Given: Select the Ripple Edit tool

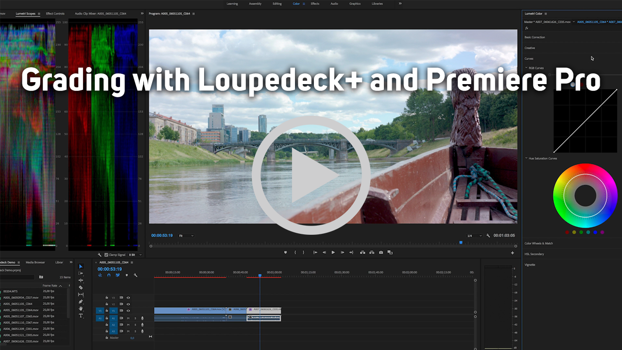Looking at the screenshot, I should (81, 280).
